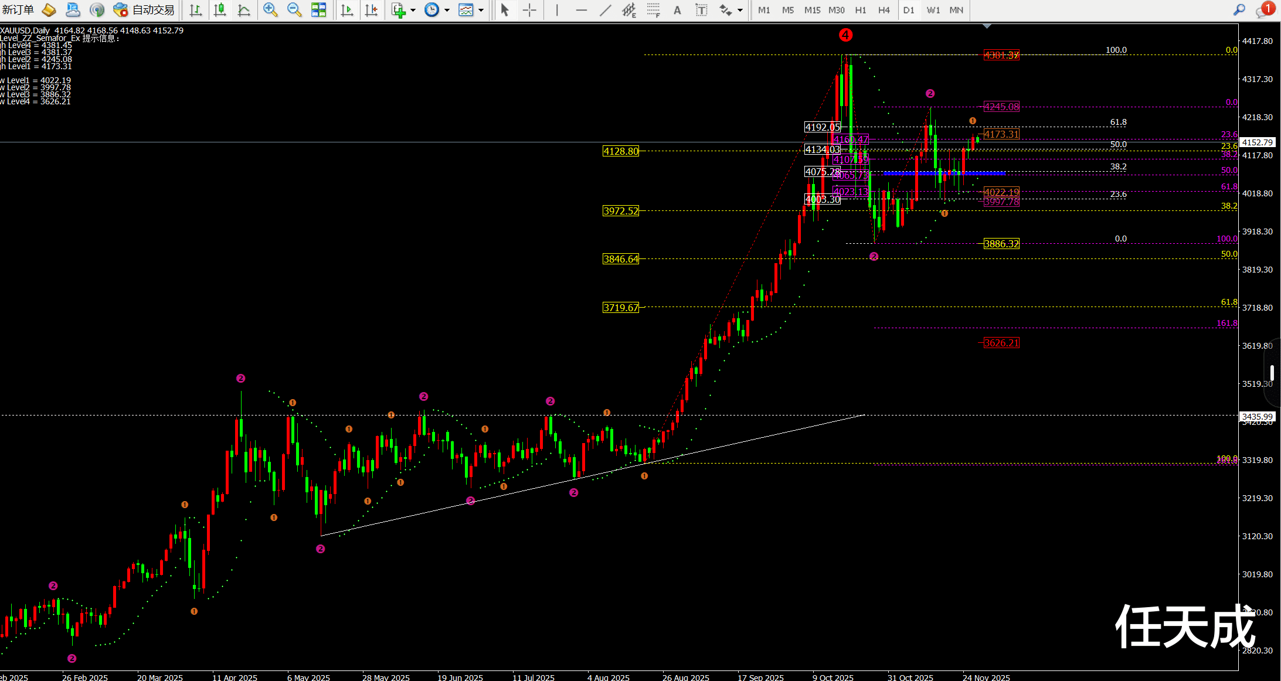Click the new order button 新订单
Screen dimensions: 1281x681
[18, 10]
